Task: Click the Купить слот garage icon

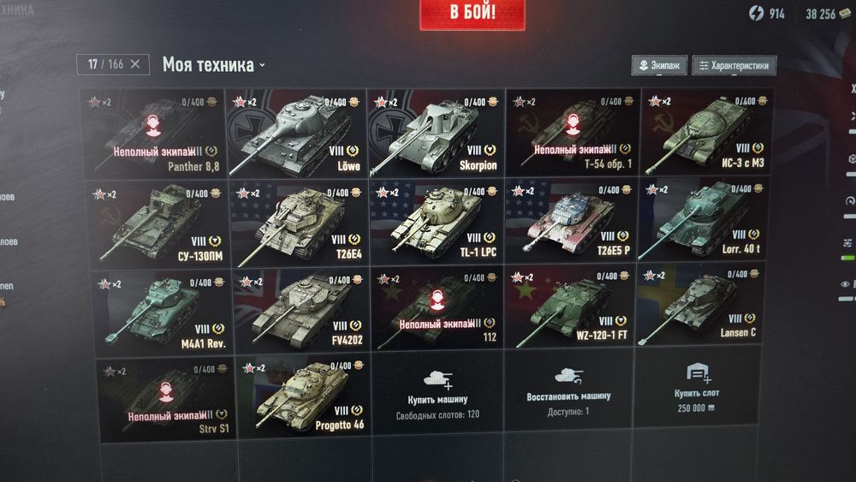Action: pyautogui.click(x=697, y=373)
